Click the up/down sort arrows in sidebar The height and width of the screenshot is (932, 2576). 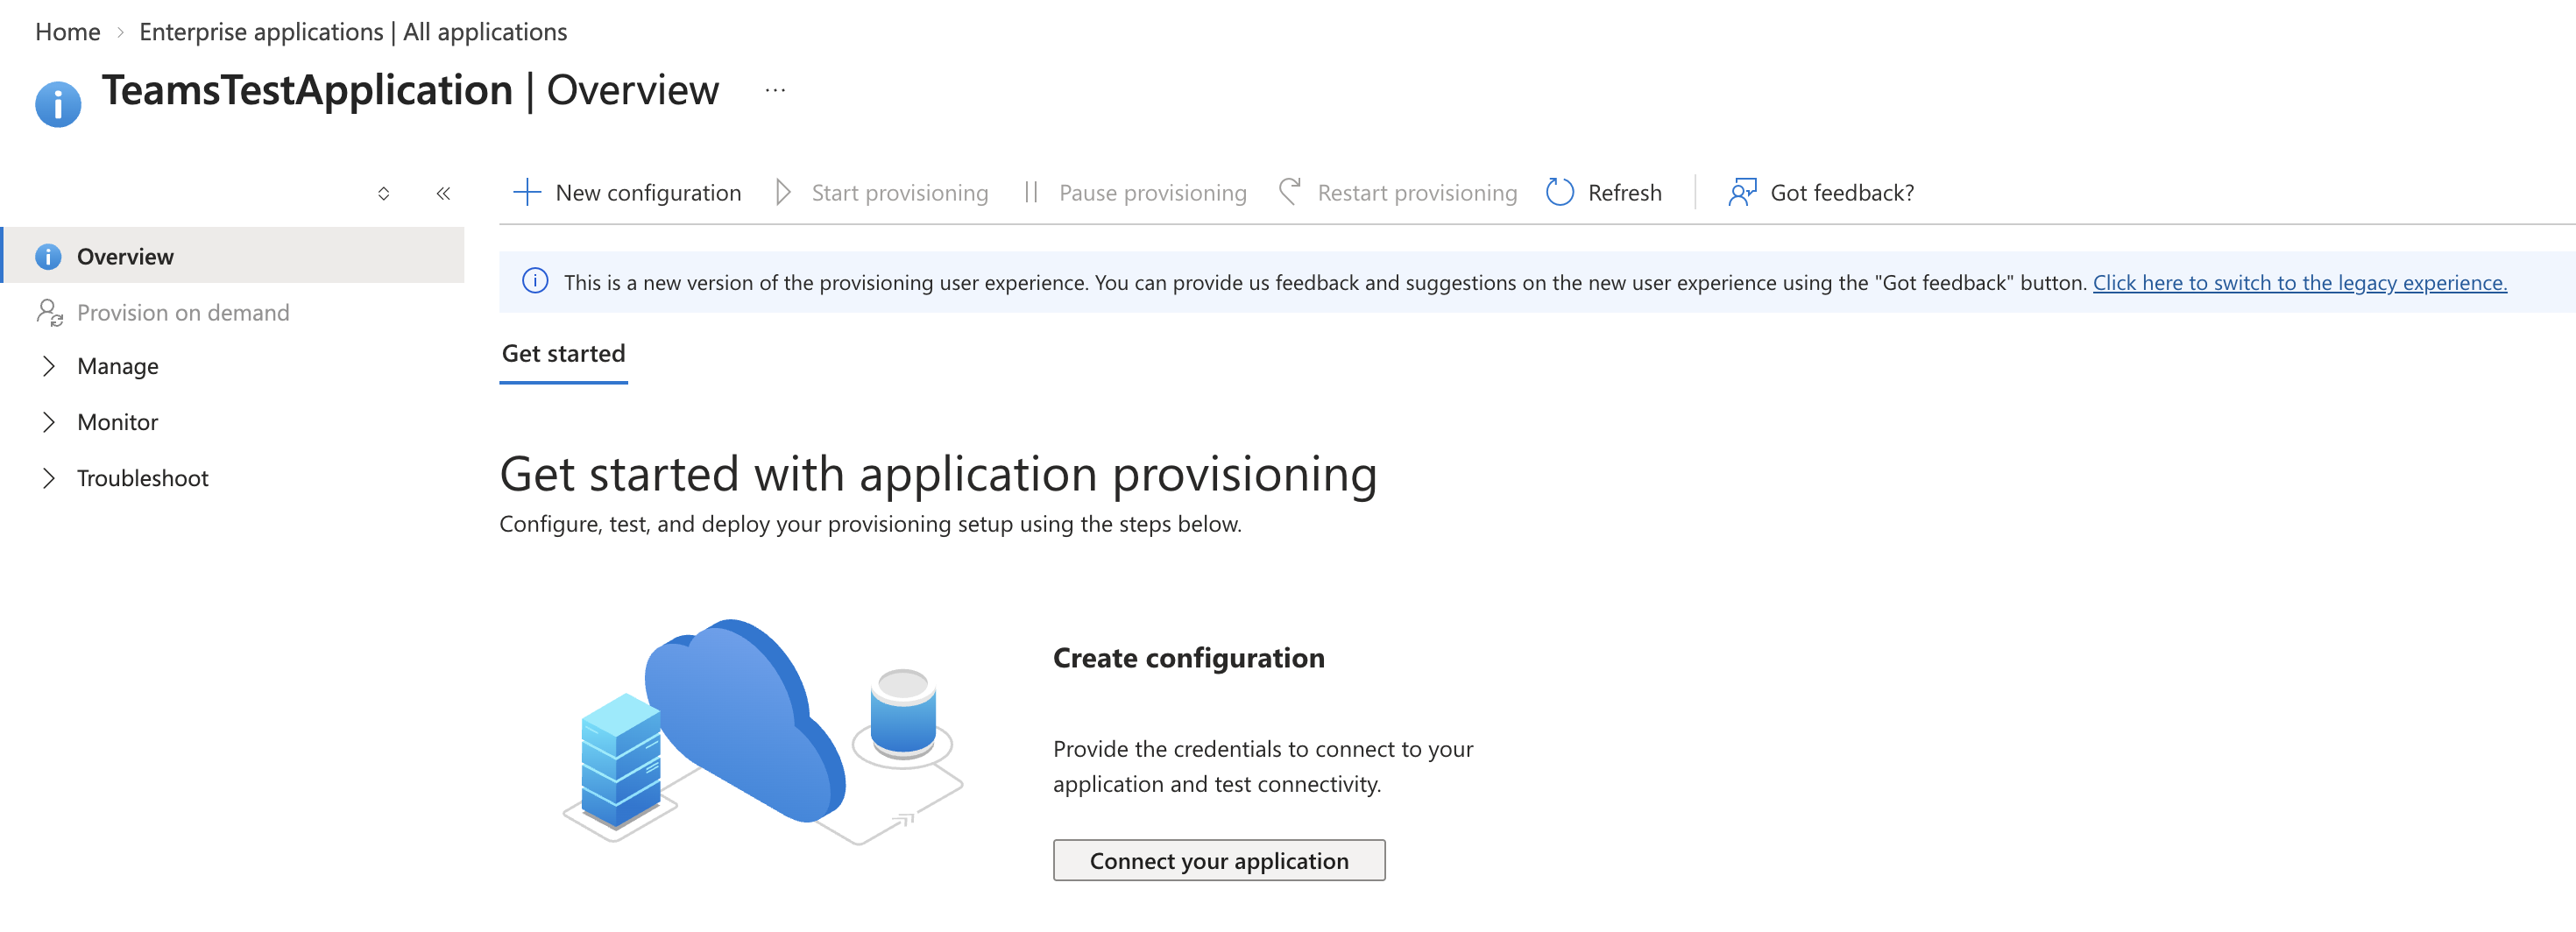click(383, 193)
